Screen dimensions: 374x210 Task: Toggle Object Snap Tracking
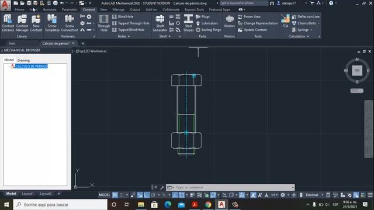[175, 195]
